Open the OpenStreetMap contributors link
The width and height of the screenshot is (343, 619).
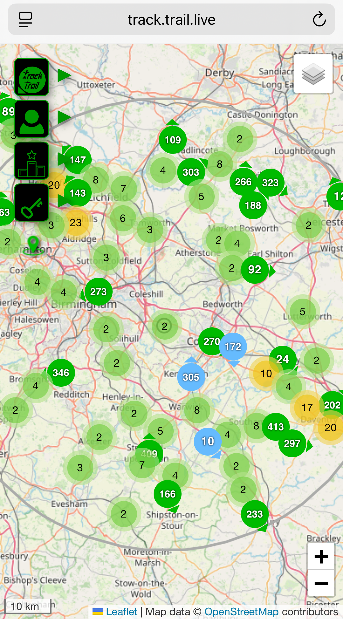click(241, 611)
